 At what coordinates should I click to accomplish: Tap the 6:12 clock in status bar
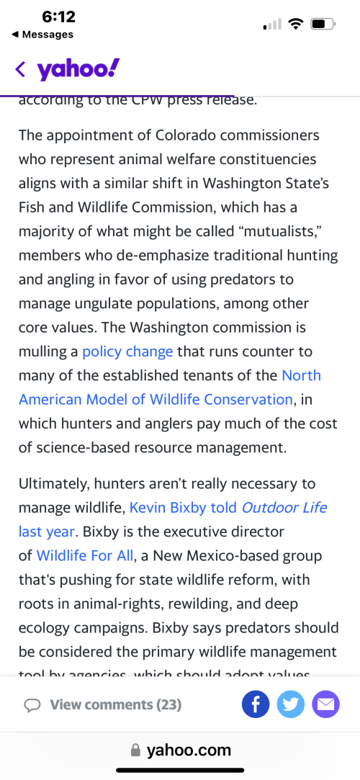point(58,17)
